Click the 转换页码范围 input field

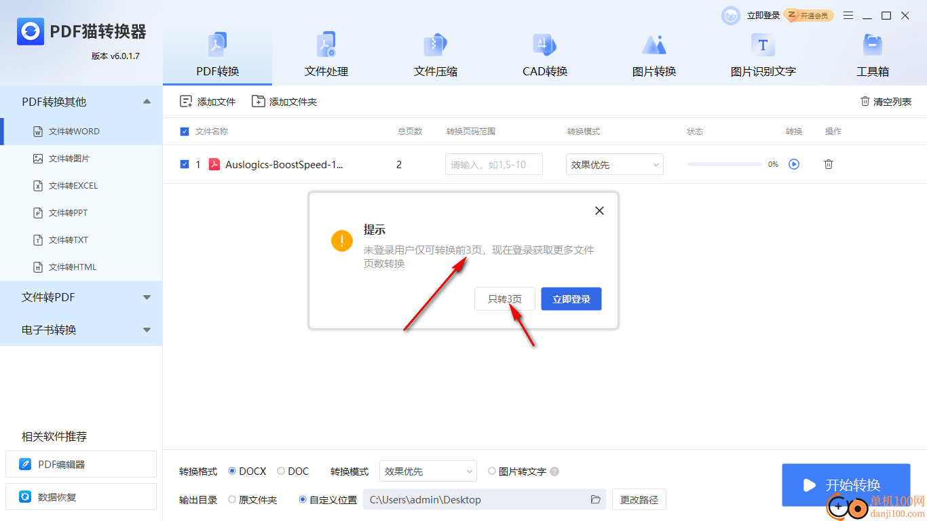click(494, 164)
